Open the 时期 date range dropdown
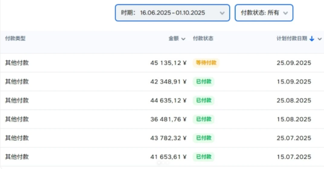Image resolution: width=324 pixels, height=169 pixels. pyautogui.click(x=172, y=13)
